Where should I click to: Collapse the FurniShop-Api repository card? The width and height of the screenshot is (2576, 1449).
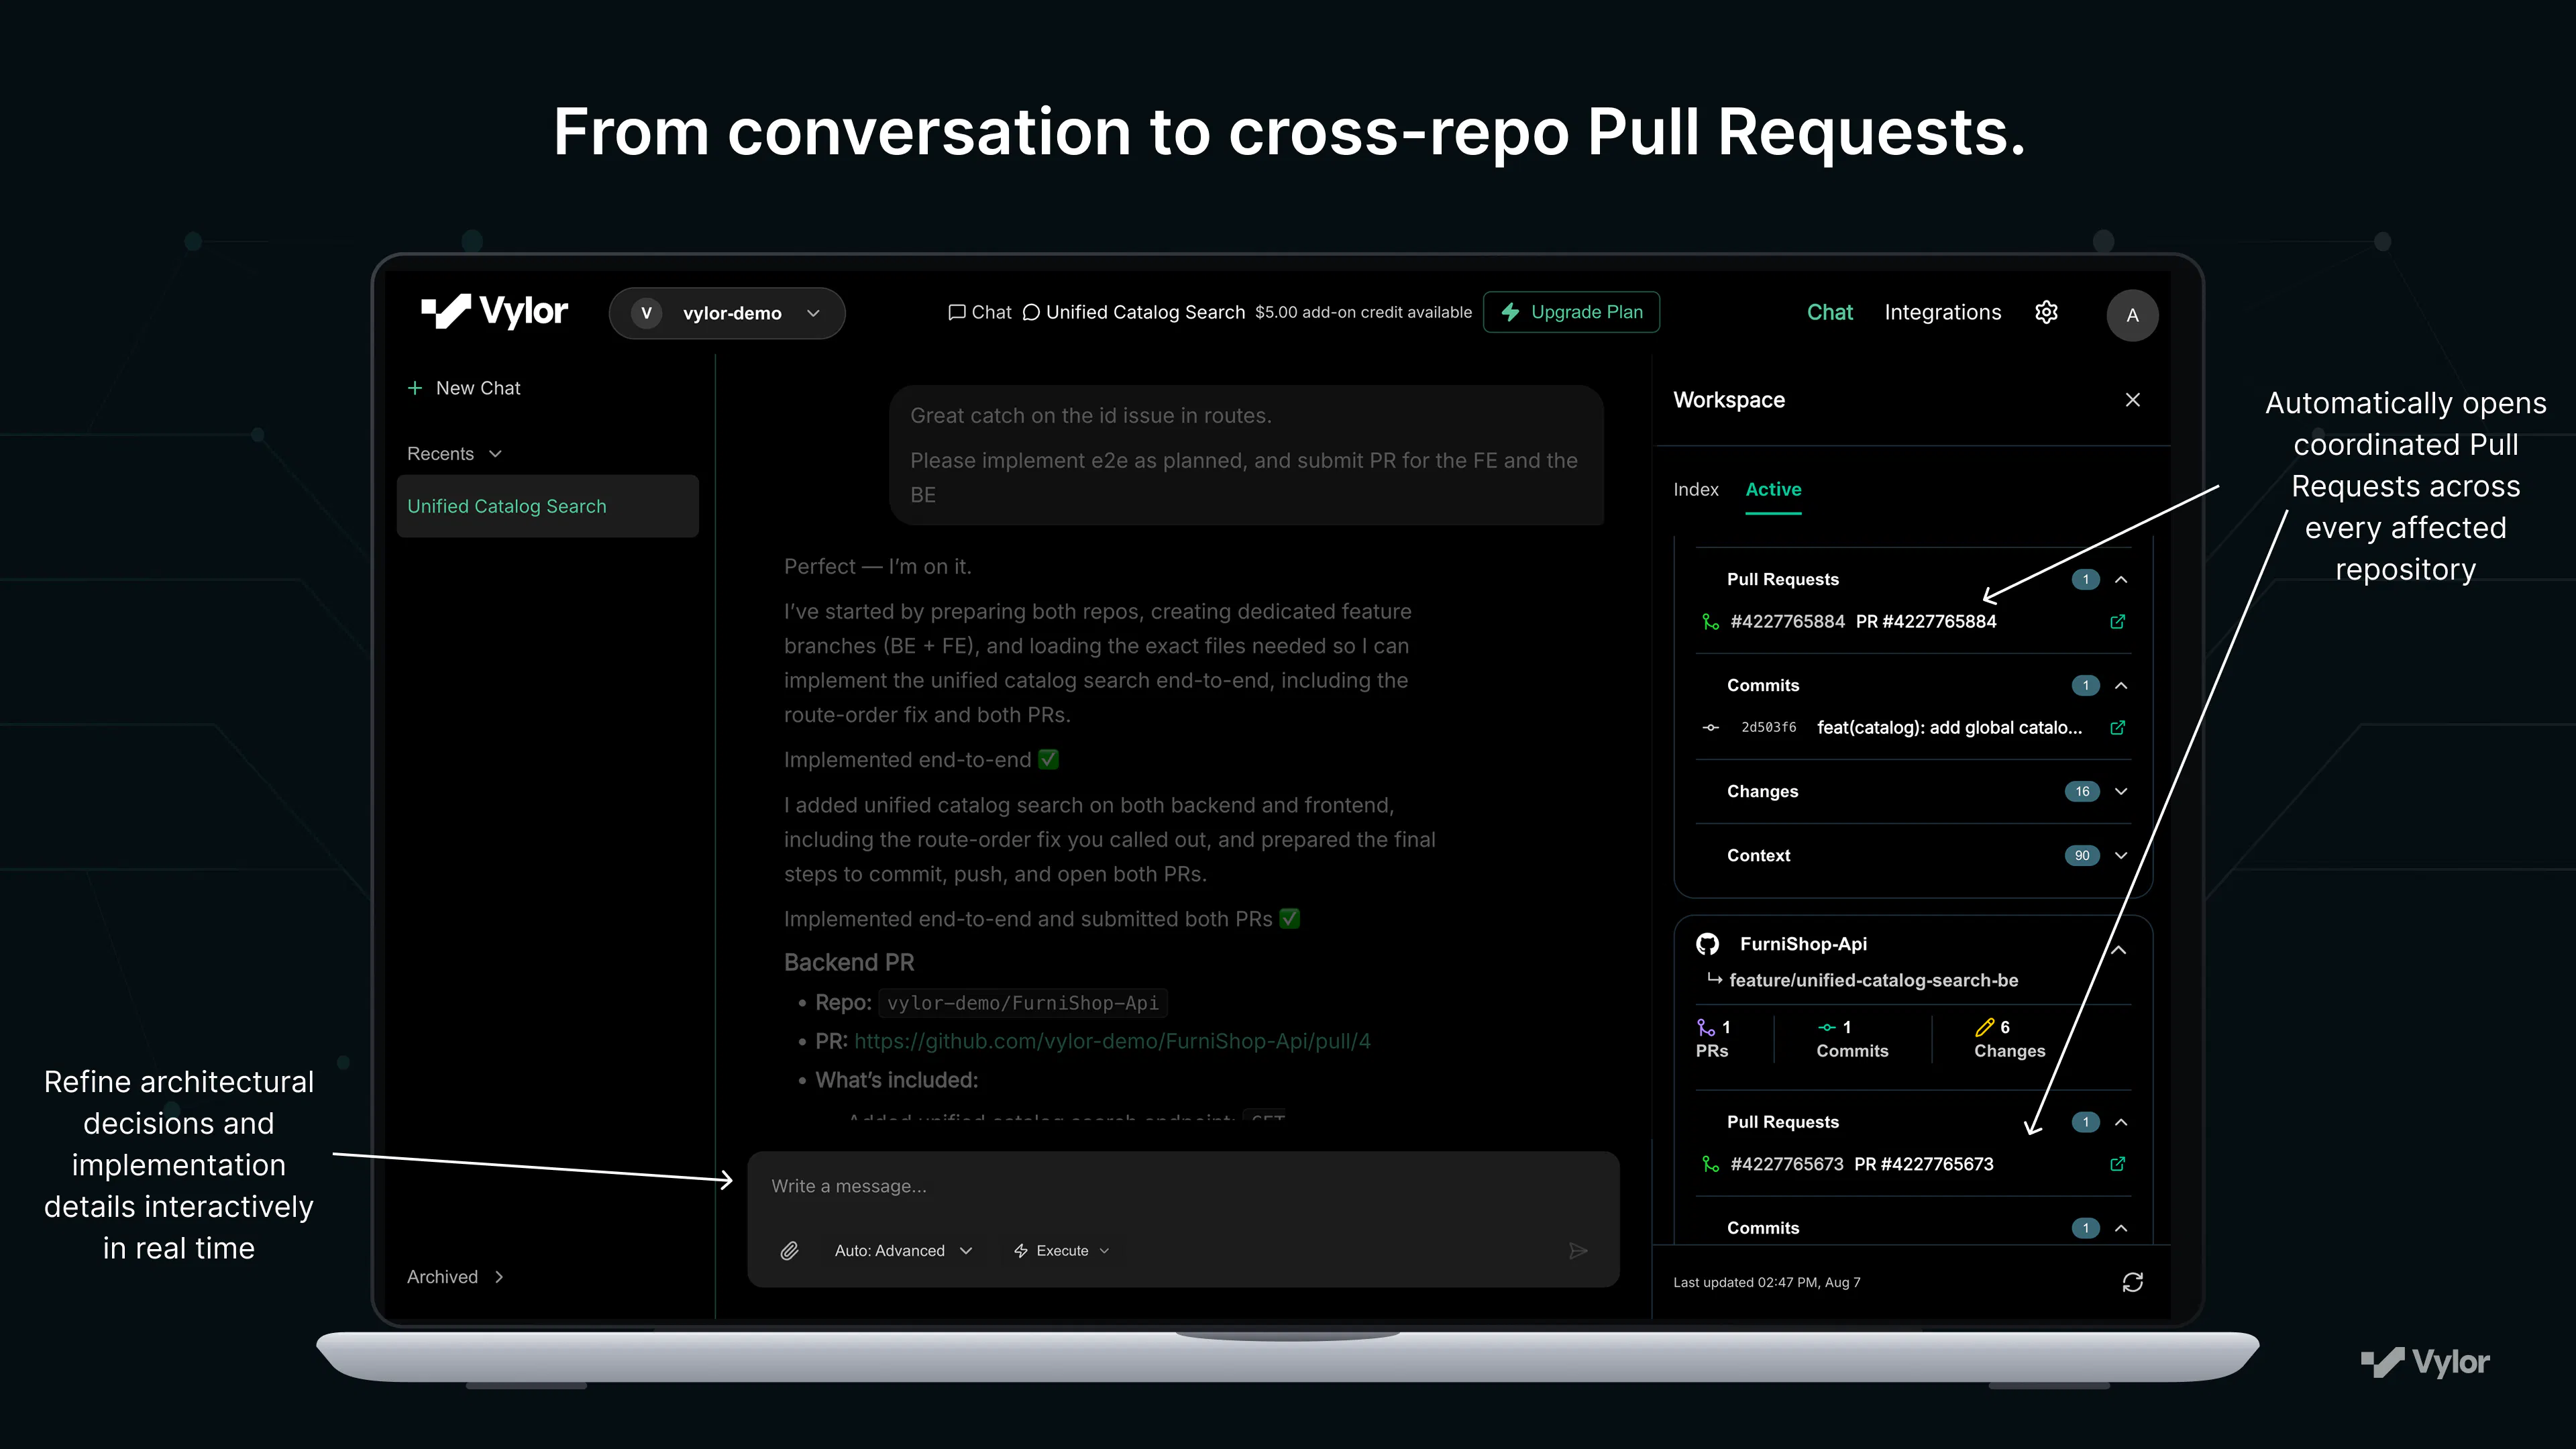tap(2119, 950)
